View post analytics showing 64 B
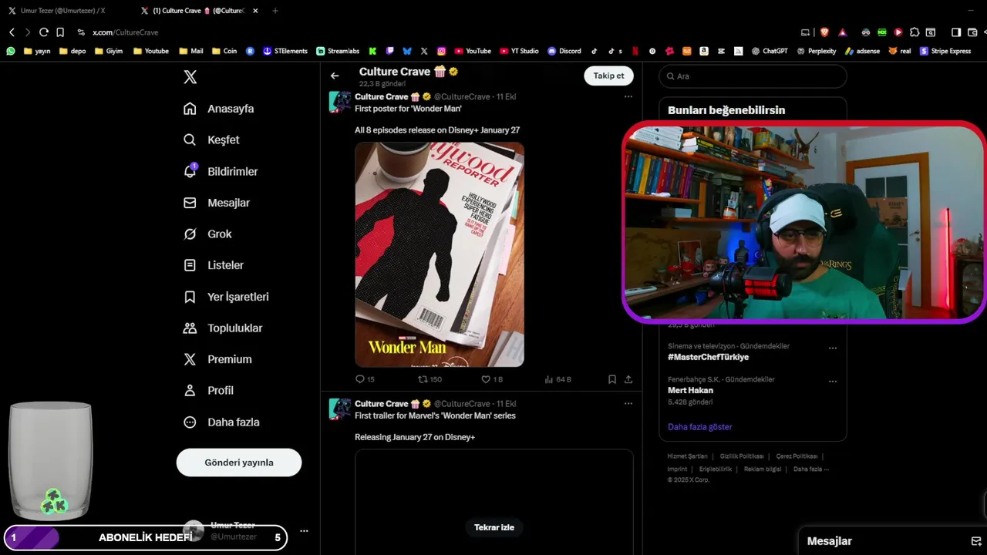The width and height of the screenshot is (987, 555). pyautogui.click(x=558, y=379)
